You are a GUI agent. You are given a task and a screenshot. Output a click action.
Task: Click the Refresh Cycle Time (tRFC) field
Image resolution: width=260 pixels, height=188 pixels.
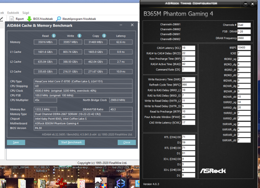click(188, 85)
